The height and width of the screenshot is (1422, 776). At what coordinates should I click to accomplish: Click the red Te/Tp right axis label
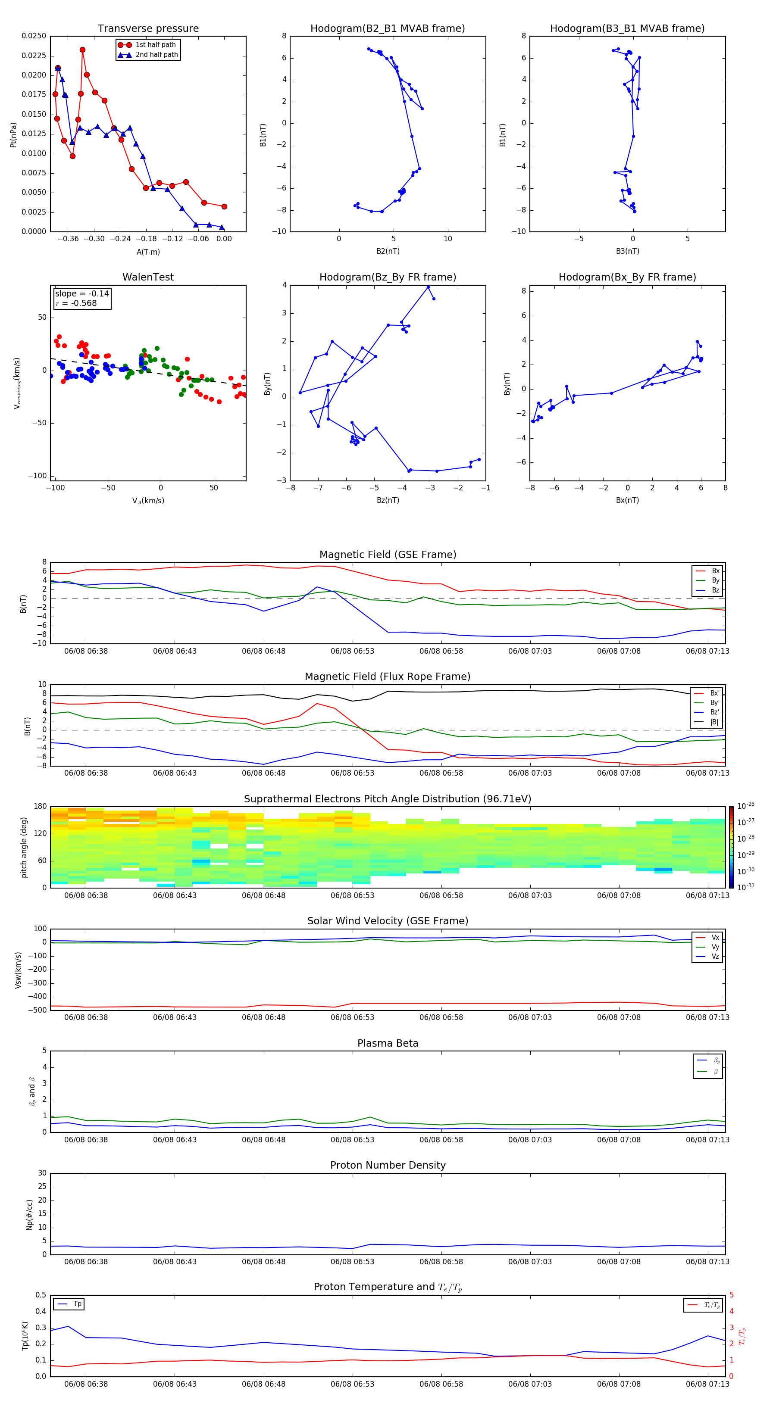point(743,1336)
